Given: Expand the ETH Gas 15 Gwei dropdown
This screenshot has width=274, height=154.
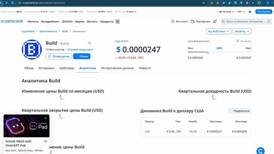Looking at the screenshot, I should click(x=126, y=12).
